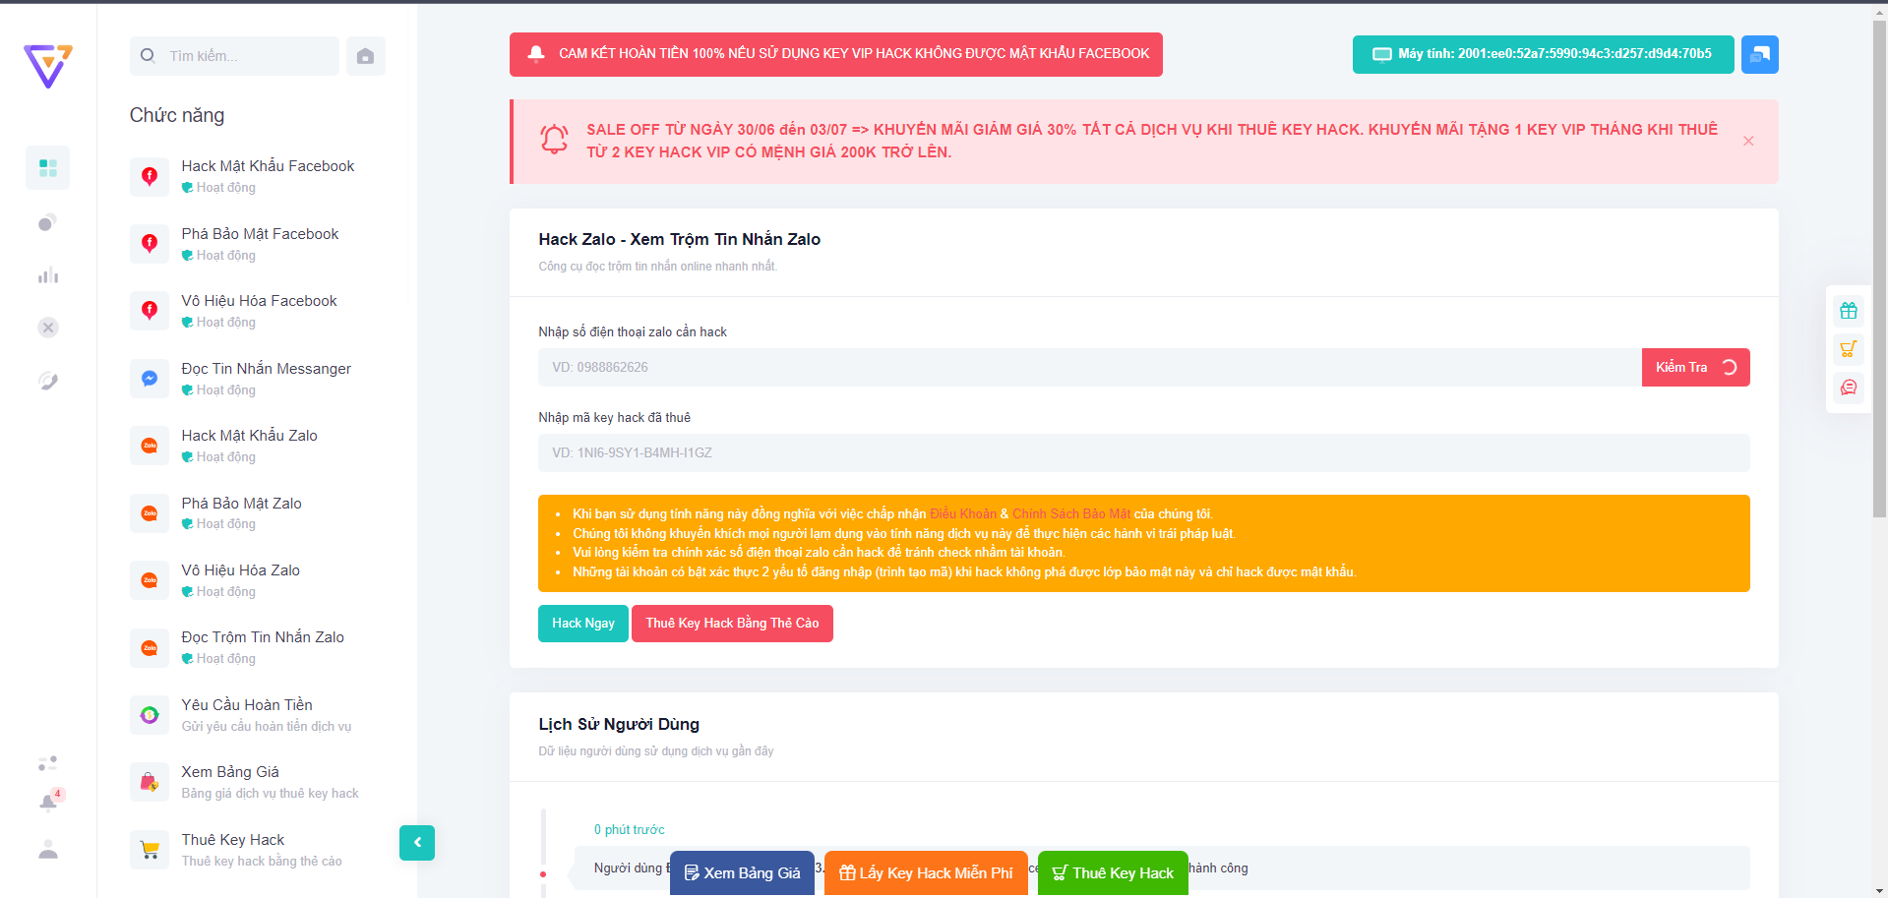The image size is (1888, 898).
Task: Click Thuê Key Hack Bằng Thẻ Cào button
Action: coord(732,624)
